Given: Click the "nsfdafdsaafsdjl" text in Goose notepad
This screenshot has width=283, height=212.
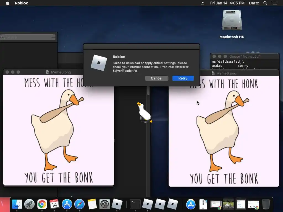Looking at the screenshot, I should click(228, 62).
